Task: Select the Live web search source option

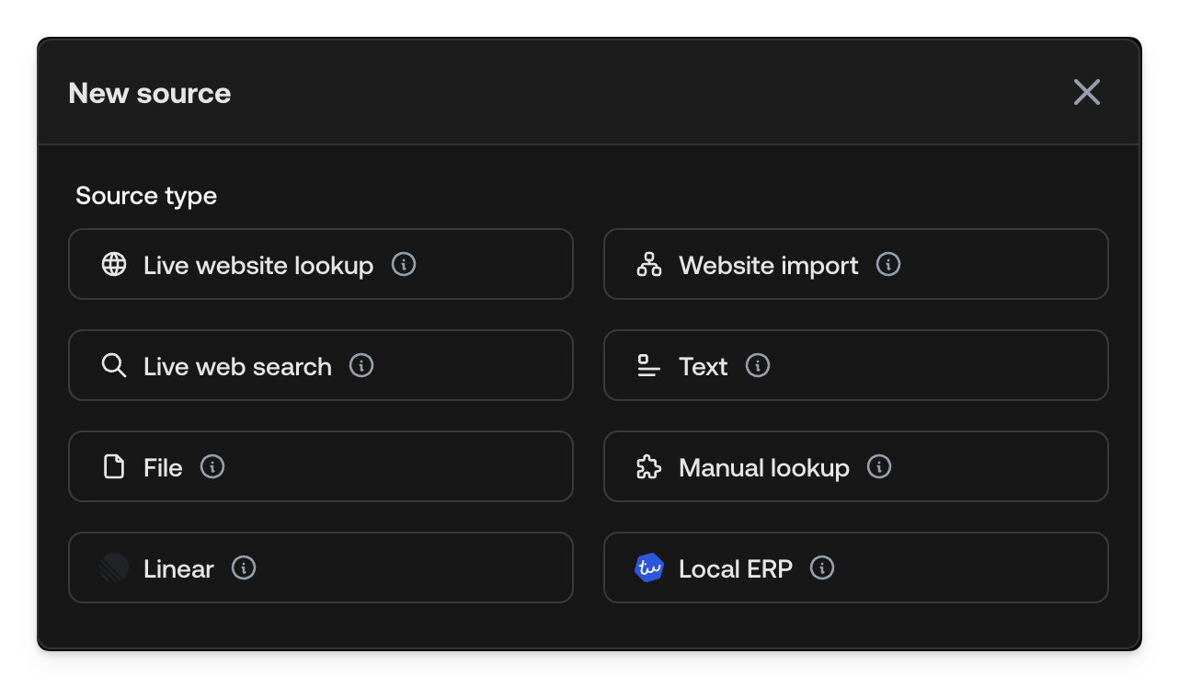Action: pos(321,365)
